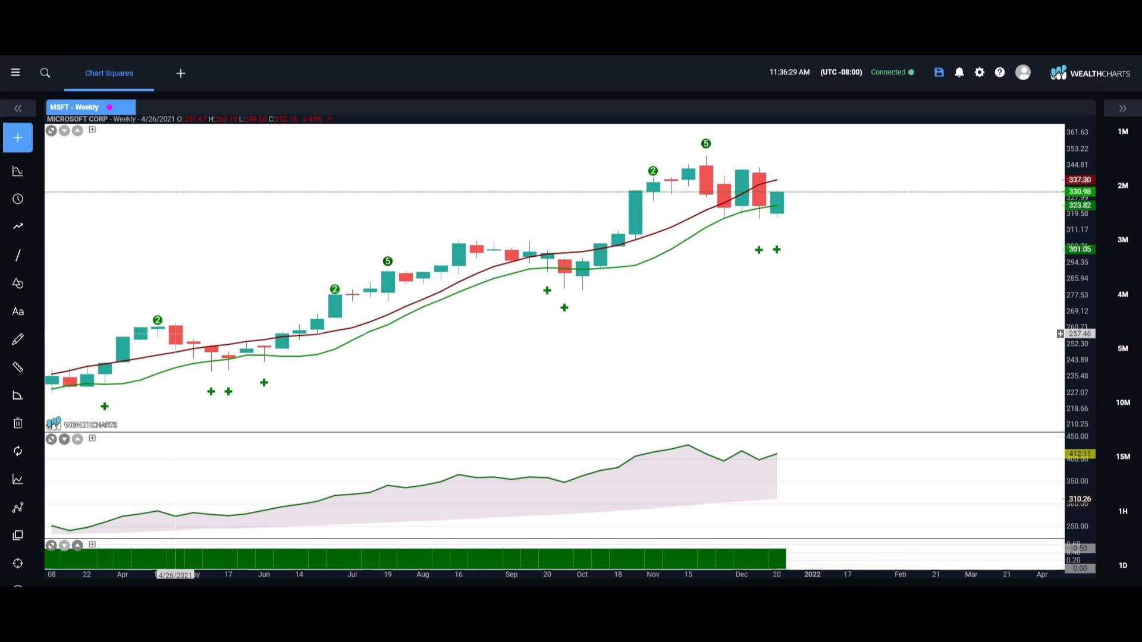Screen dimensions: 1142x642
Task: Select the 1M timeframe
Action: coord(1122,131)
